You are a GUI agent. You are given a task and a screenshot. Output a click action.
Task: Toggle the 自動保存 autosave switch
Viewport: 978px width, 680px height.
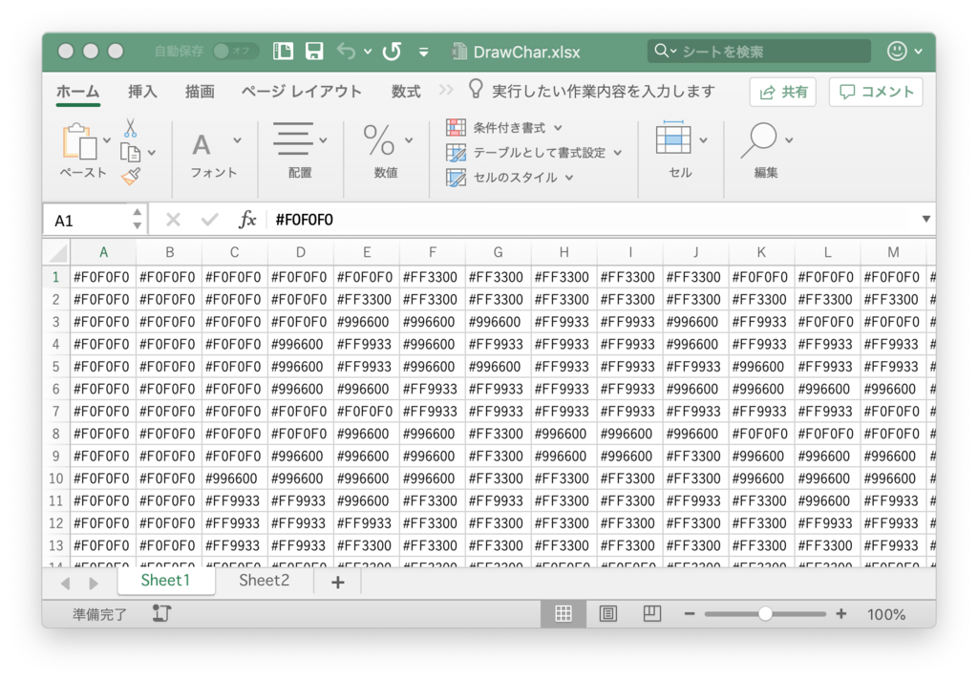tap(234, 52)
